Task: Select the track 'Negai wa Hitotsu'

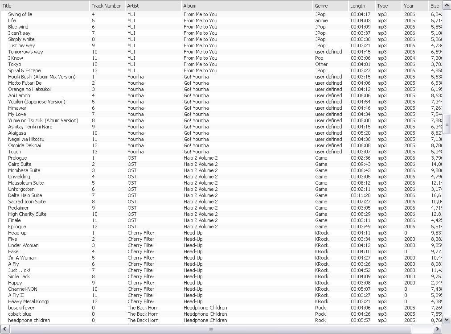Action: (26, 139)
